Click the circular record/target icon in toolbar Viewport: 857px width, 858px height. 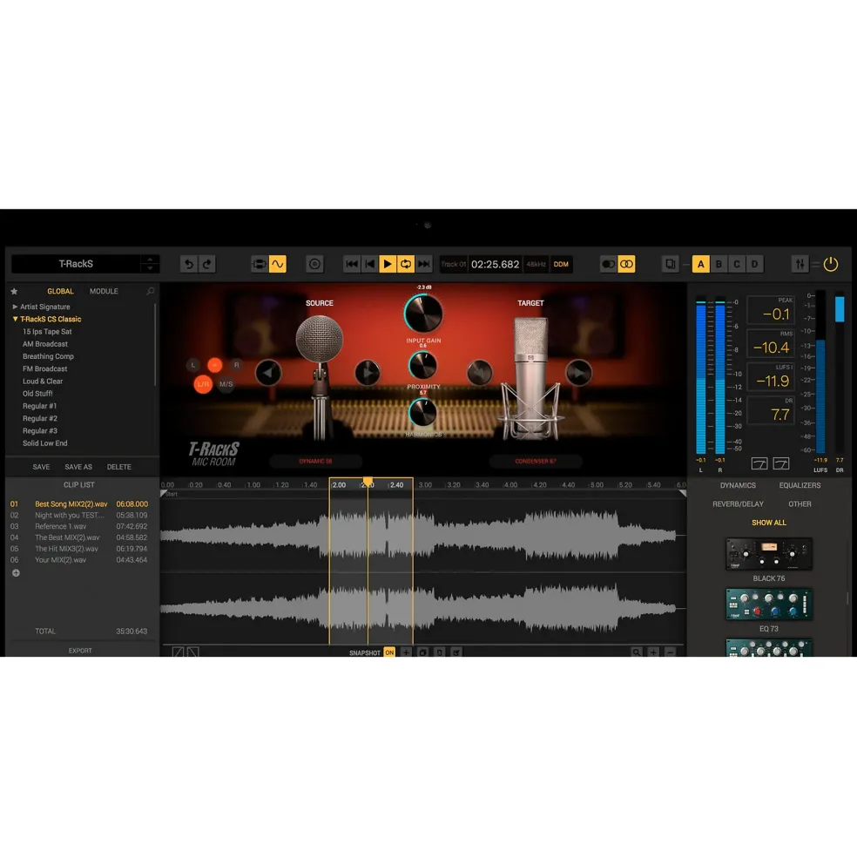(x=314, y=264)
